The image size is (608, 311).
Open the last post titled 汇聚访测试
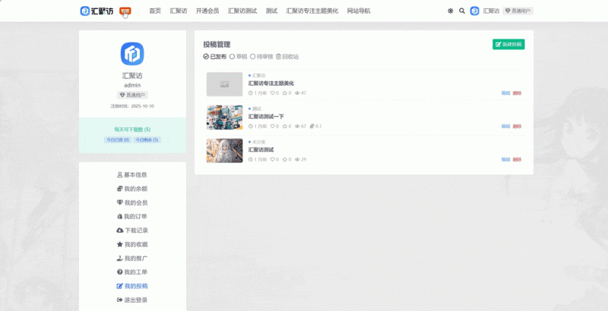pyautogui.click(x=261, y=150)
